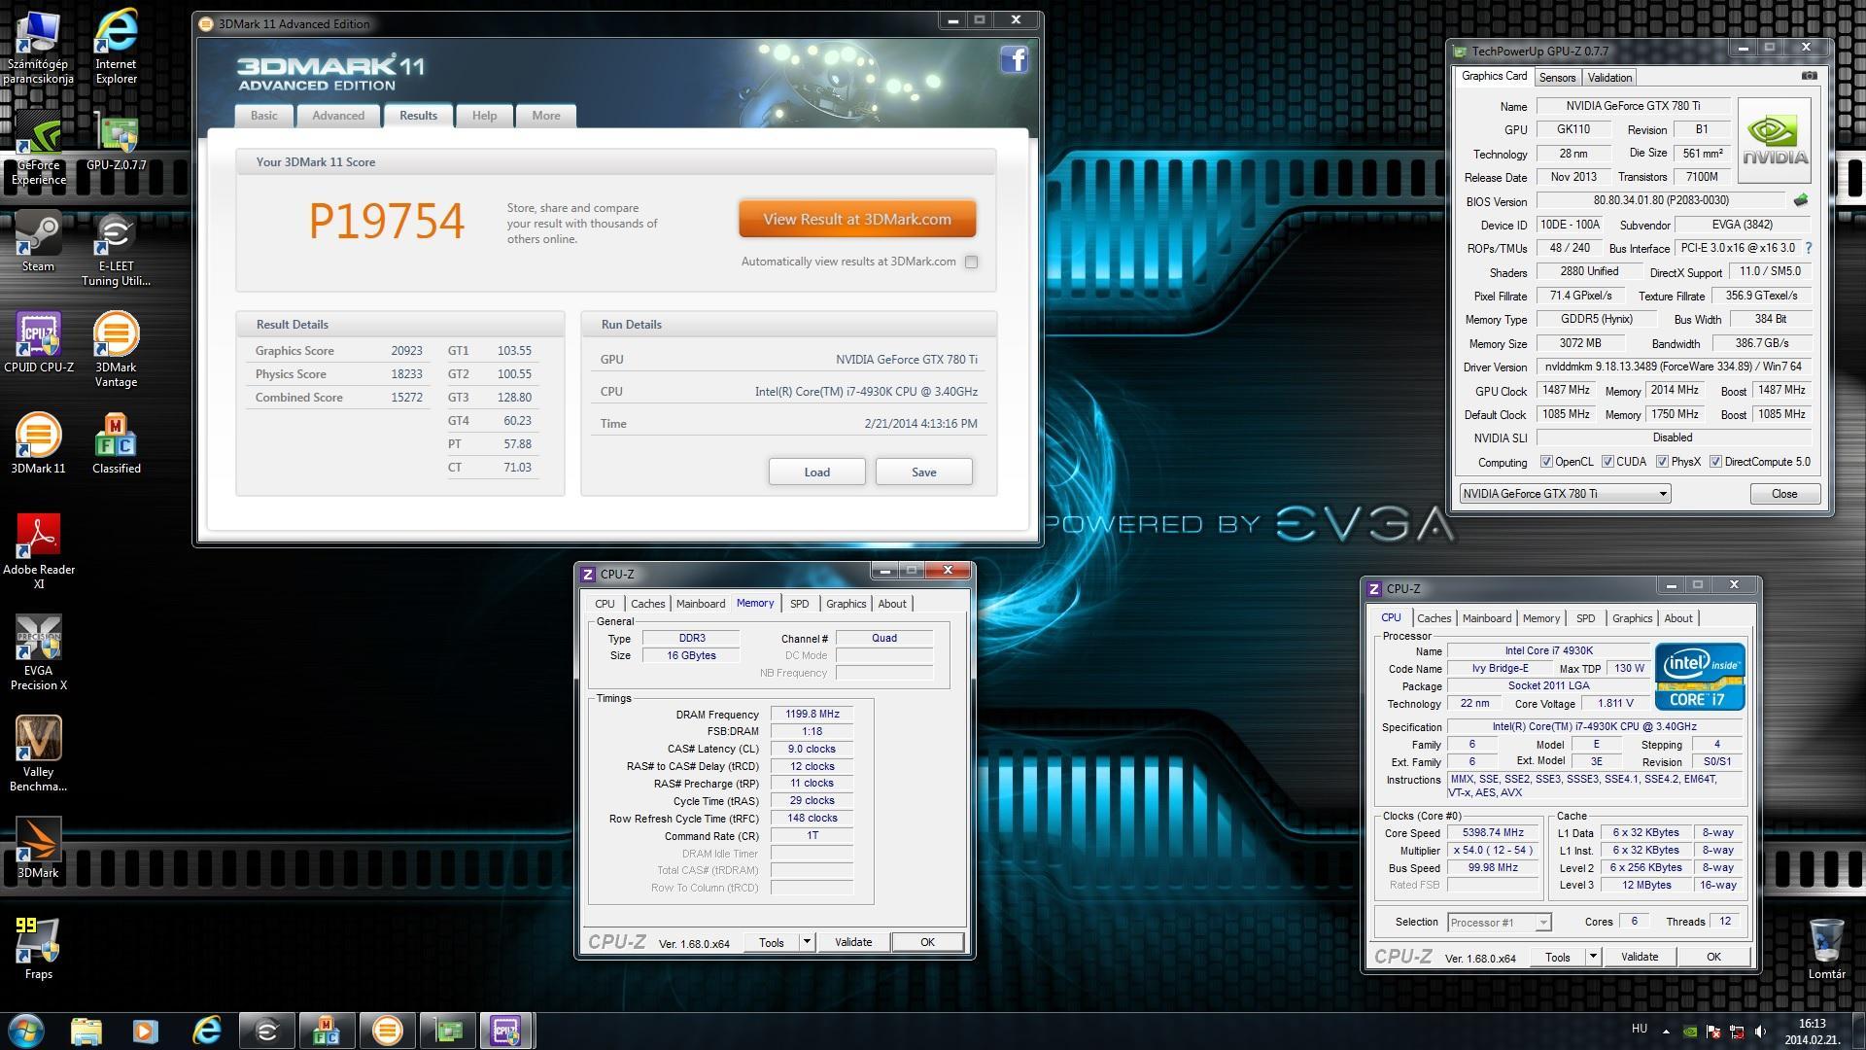Viewport: 1866px width, 1050px height.
Task: Launch the Steam desktop shortcut
Action: point(38,242)
